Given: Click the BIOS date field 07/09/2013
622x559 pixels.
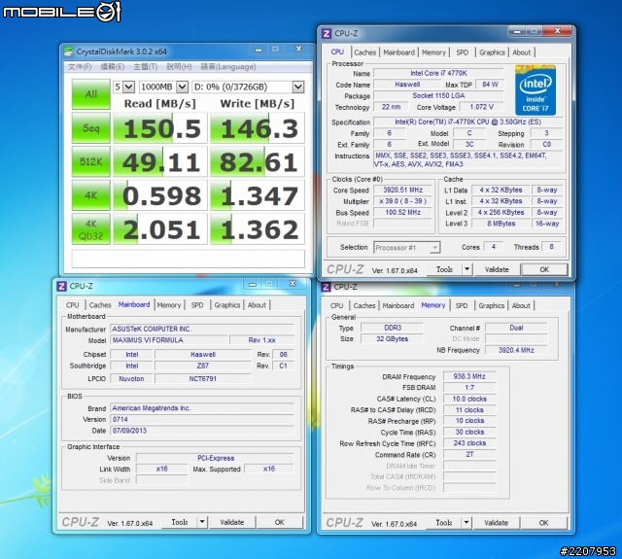Looking at the screenshot, I should click(202, 431).
